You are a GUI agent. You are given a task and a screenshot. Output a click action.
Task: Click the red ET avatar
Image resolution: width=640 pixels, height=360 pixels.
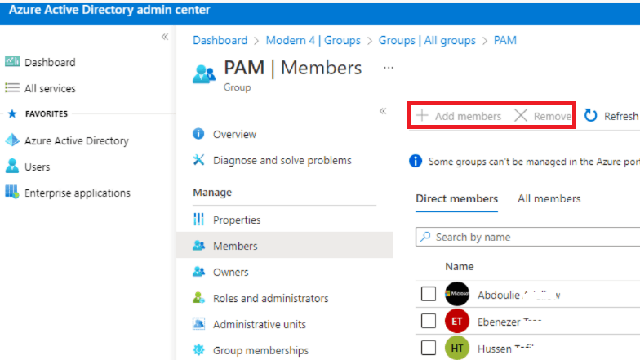pyautogui.click(x=457, y=321)
